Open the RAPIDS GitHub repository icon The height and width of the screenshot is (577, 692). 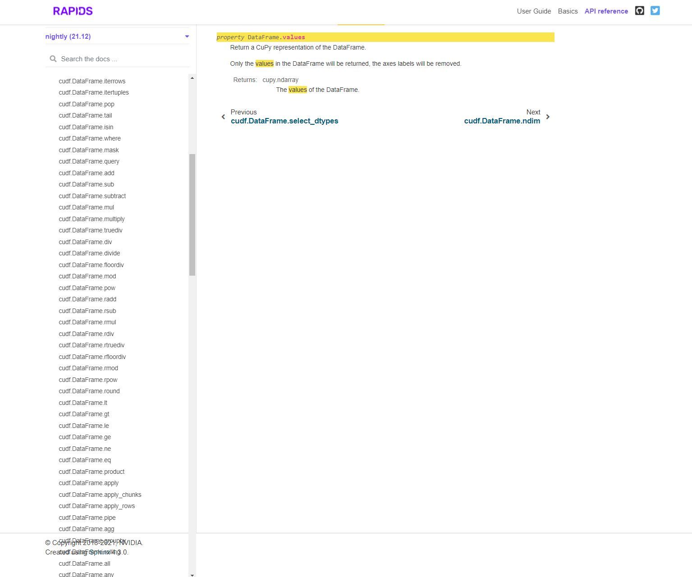pyautogui.click(x=639, y=10)
